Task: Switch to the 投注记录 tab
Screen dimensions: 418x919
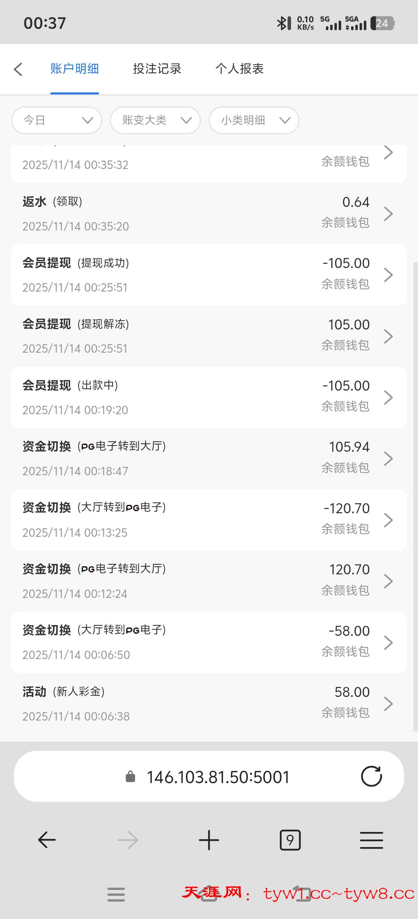Action: [157, 69]
